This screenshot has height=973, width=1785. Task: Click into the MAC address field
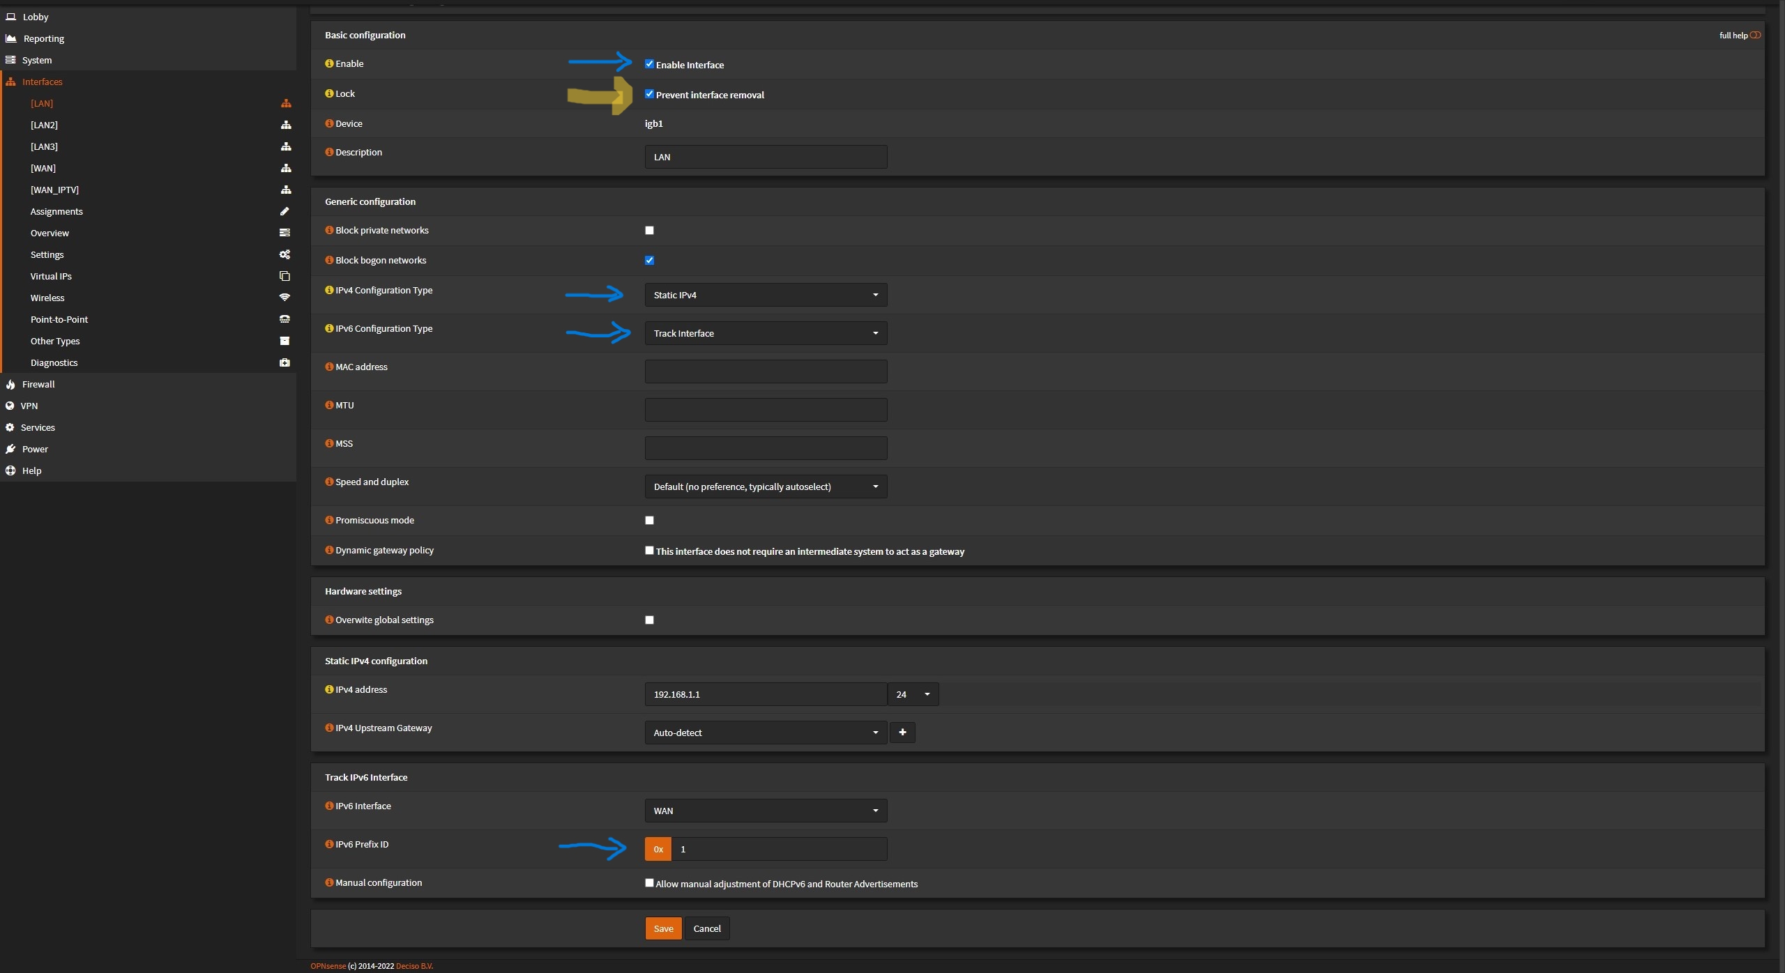[x=766, y=371]
